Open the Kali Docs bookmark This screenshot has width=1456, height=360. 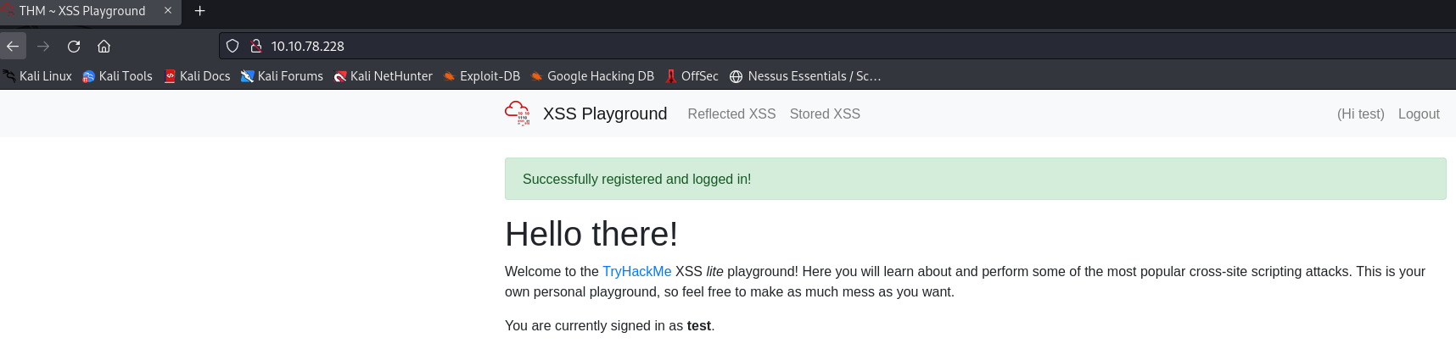click(x=197, y=76)
